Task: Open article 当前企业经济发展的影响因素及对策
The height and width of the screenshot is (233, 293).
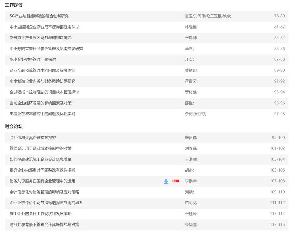Action: [x=41, y=103]
